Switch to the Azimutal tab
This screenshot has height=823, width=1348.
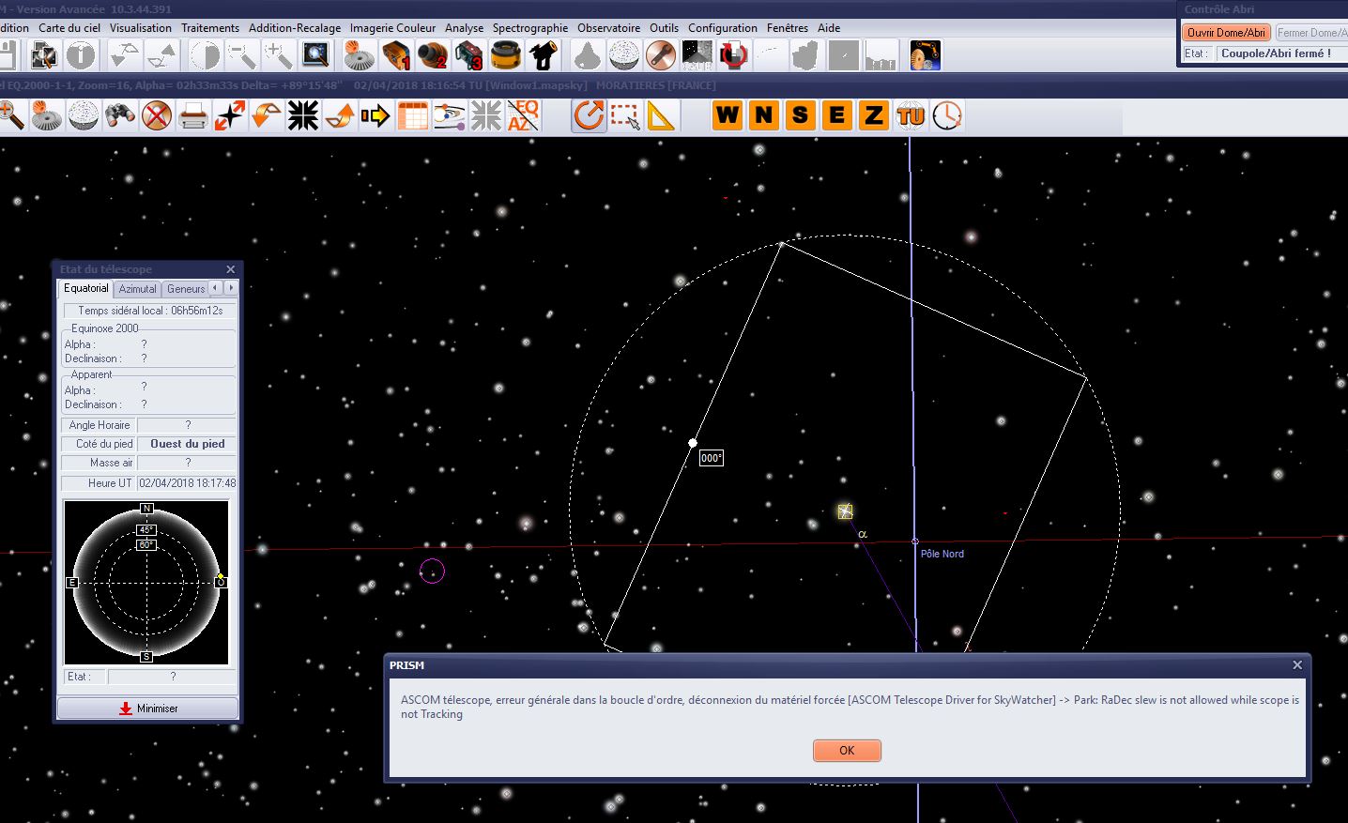click(137, 289)
